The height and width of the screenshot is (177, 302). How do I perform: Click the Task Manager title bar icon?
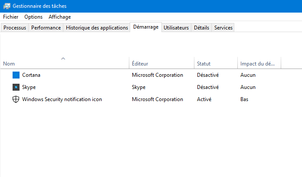(x=7, y=6)
